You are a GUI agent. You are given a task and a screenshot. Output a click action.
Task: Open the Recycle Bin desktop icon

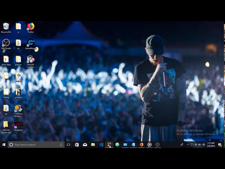(x=6, y=28)
